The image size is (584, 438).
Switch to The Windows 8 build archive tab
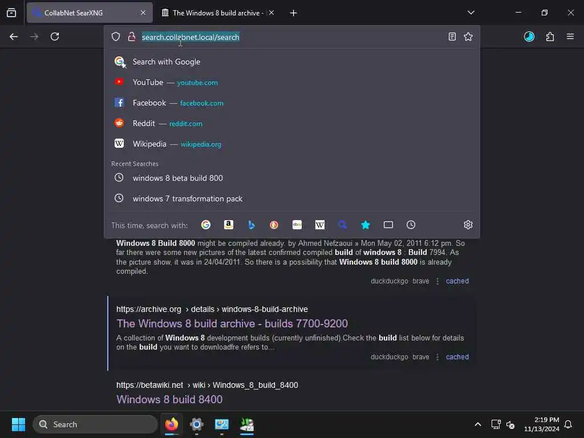click(218, 13)
